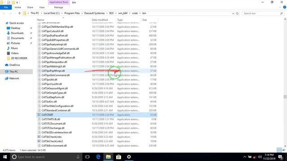Expand the ribbon with the chevron
287x161 pixels.
click(280, 7)
